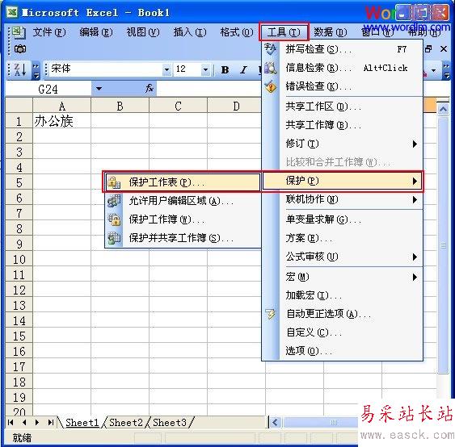Choose 拼写检查(S) menu entry
Image resolution: width=455 pixels, height=447 pixels.
342,49
